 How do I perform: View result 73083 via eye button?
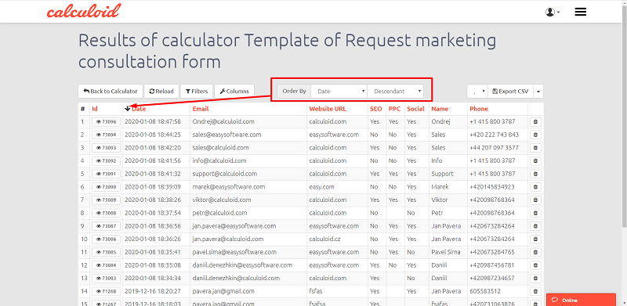click(x=106, y=279)
